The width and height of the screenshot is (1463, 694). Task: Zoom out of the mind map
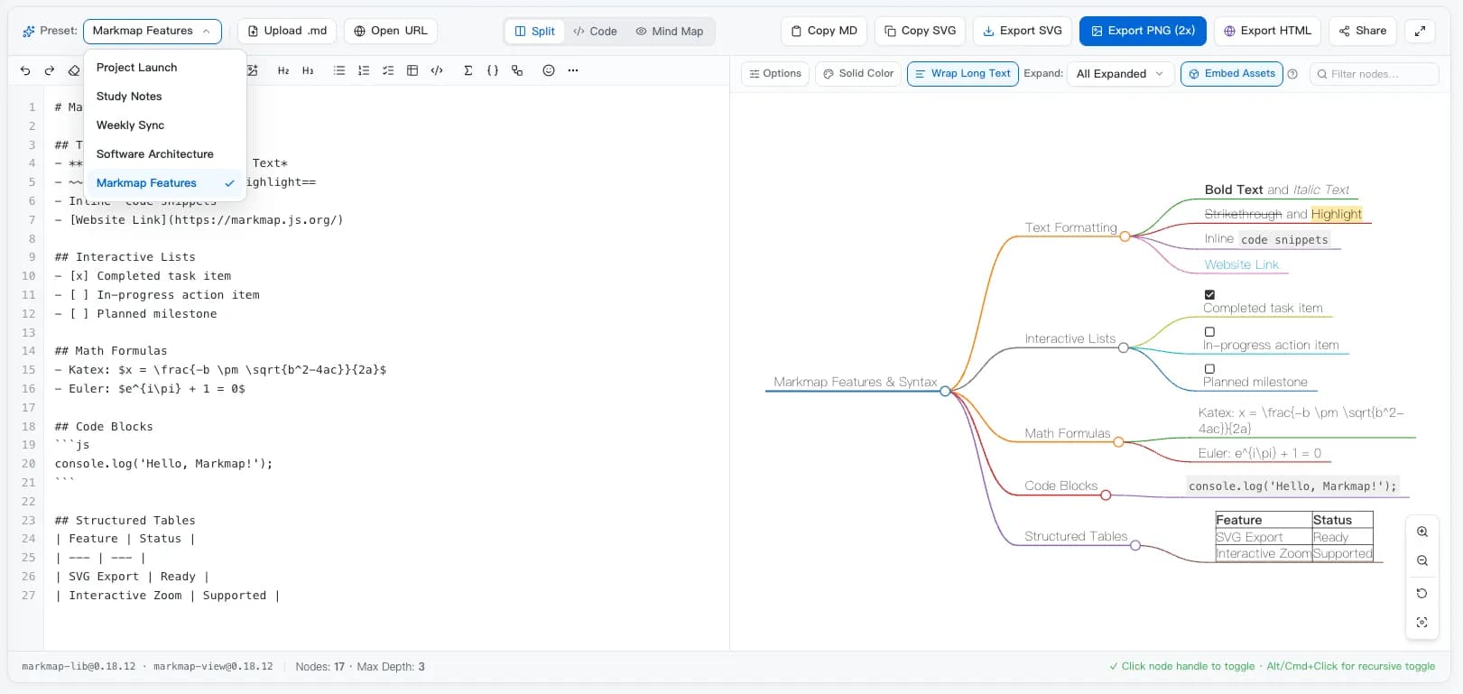tap(1422, 560)
